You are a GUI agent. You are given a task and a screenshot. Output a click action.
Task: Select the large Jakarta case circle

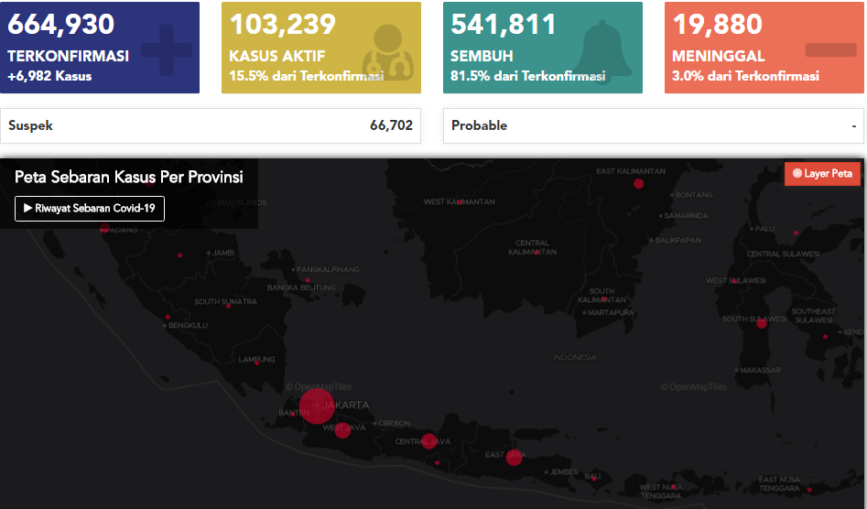pyautogui.click(x=317, y=406)
